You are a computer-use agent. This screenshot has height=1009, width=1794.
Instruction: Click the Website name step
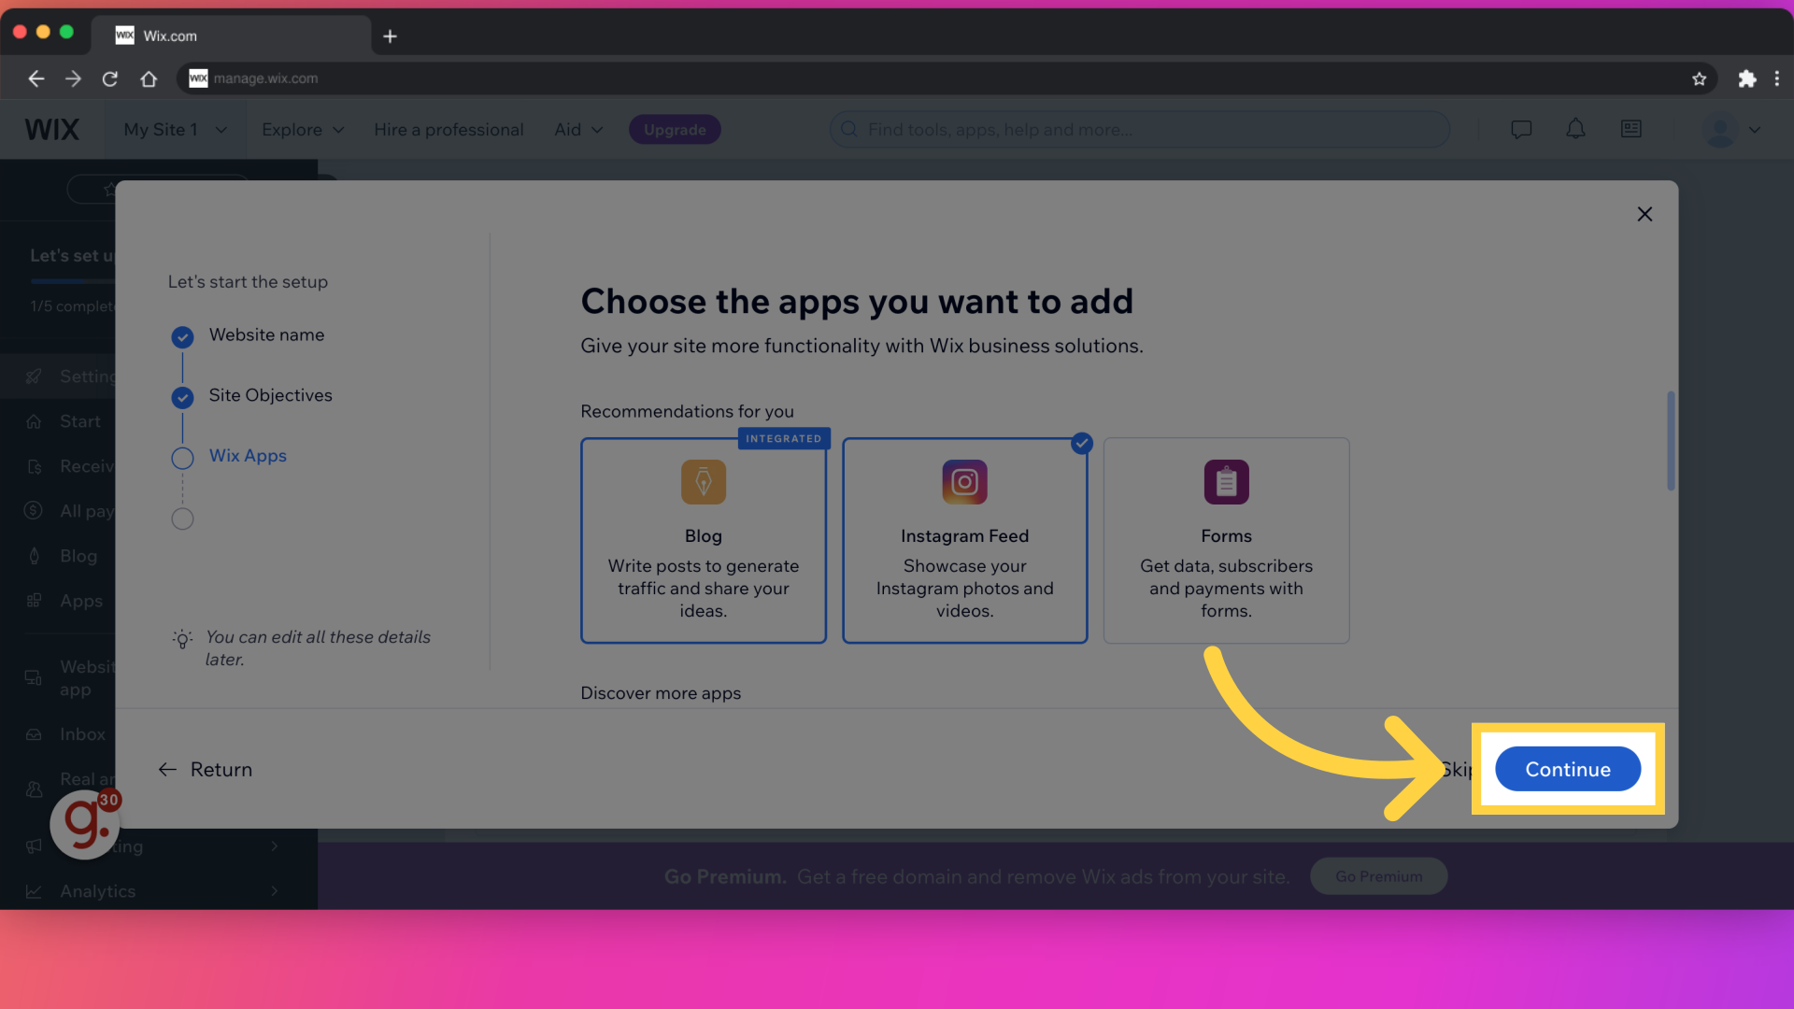tap(266, 334)
